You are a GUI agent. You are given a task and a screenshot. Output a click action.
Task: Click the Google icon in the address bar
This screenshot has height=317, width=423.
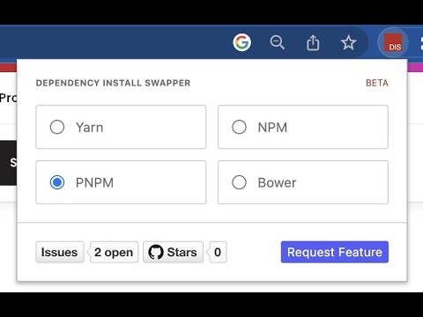[x=242, y=42]
